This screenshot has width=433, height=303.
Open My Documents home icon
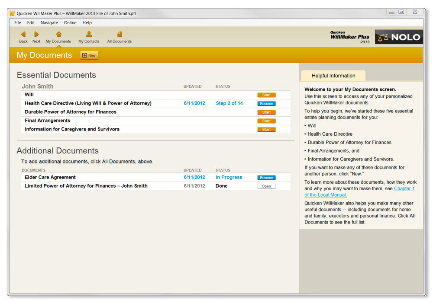58,35
